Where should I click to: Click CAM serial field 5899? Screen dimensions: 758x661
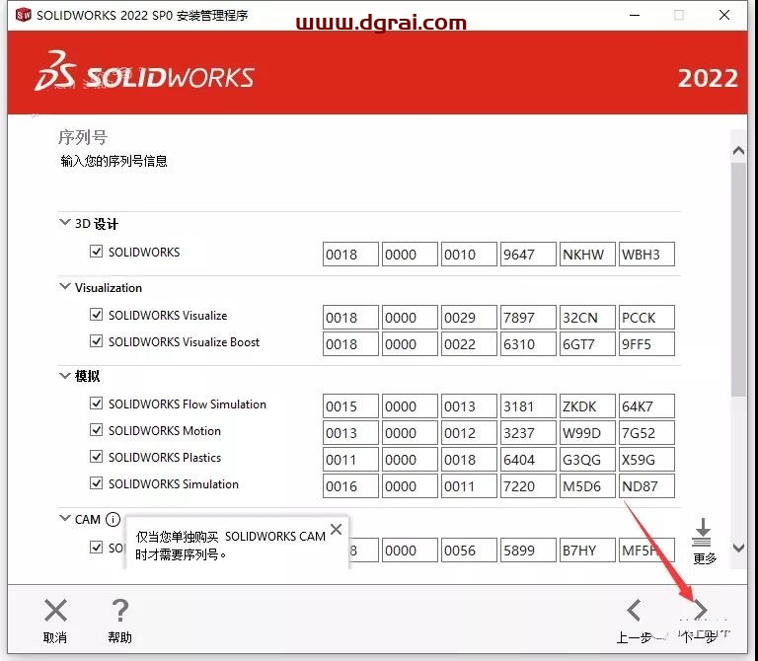(528, 551)
